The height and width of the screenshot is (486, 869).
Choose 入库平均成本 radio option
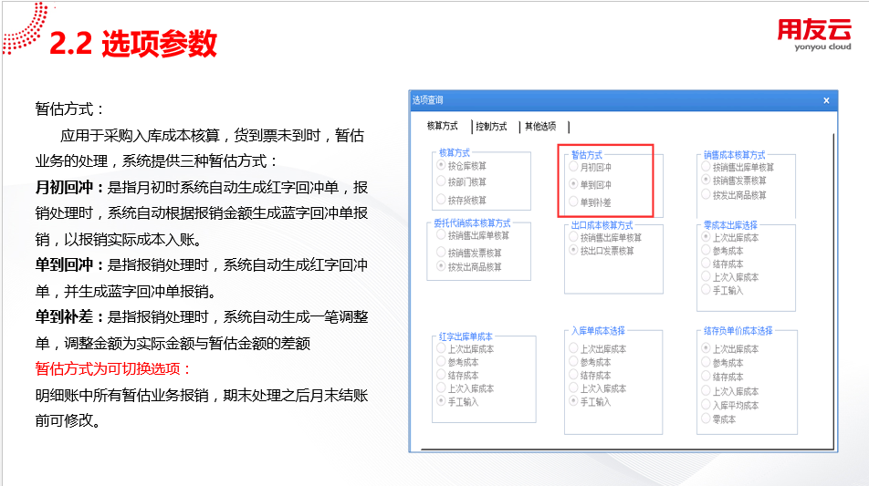click(x=707, y=405)
